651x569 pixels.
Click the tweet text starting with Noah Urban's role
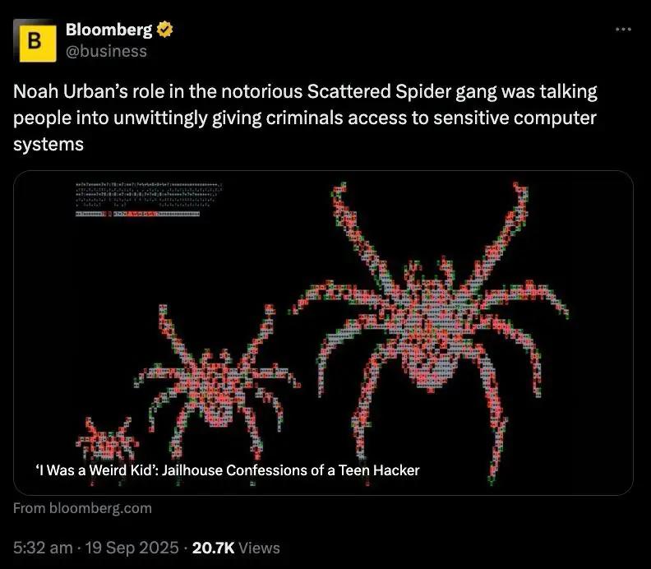pos(305,118)
